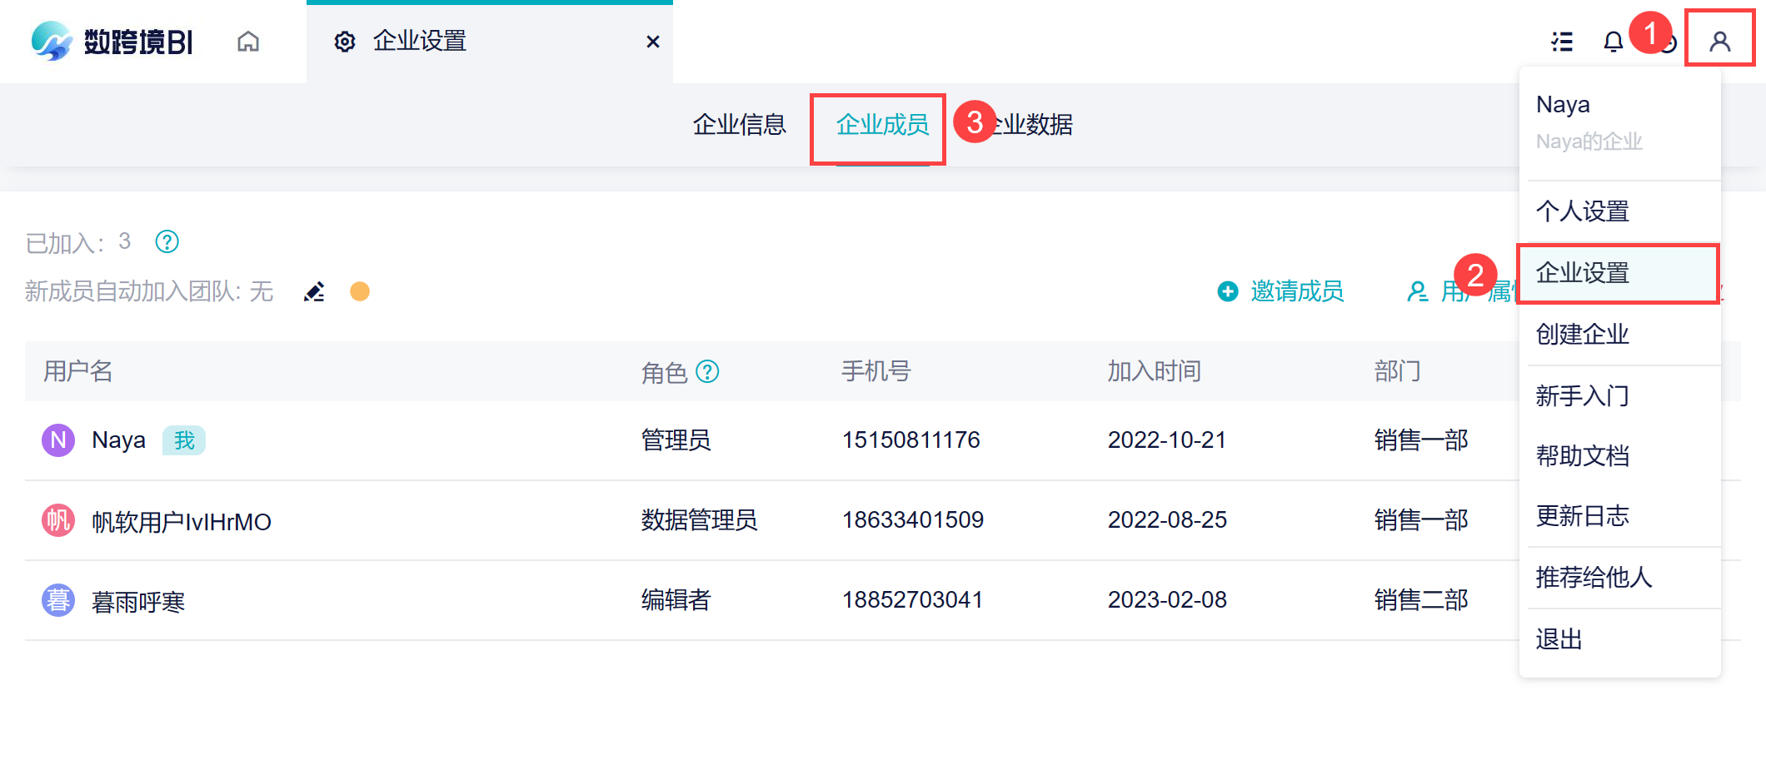Click the 用户名 column header
1766x765 pixels.
78,371
